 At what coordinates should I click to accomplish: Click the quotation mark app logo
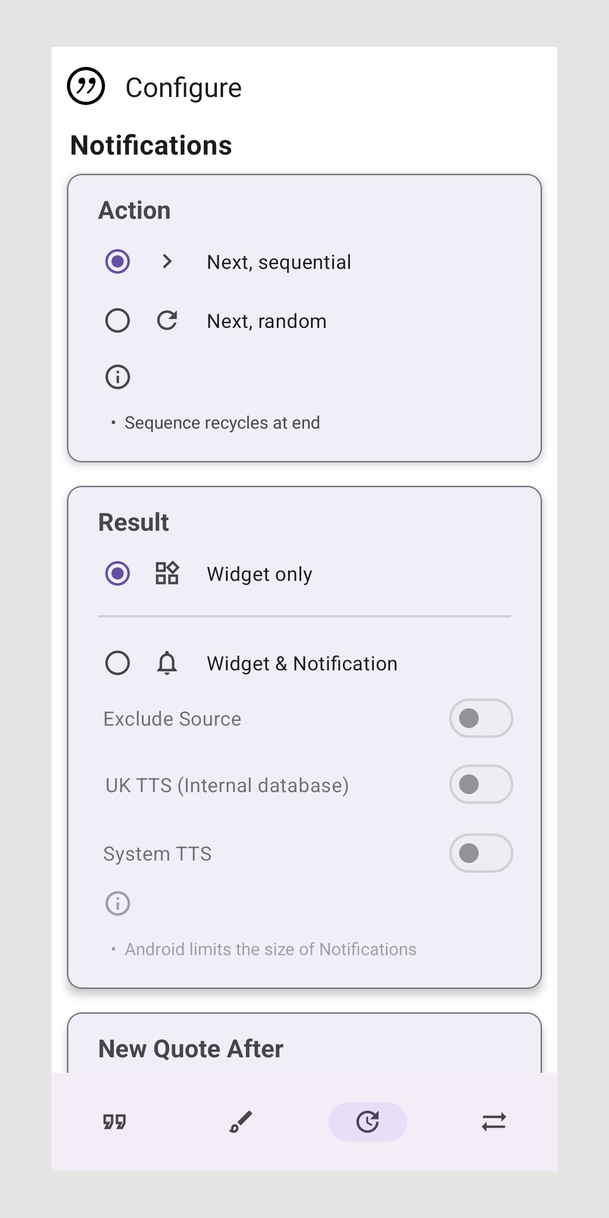pyautogui.click(x=86, y=86)
